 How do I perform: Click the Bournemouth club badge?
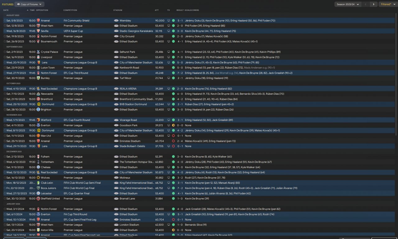(38, 41)
